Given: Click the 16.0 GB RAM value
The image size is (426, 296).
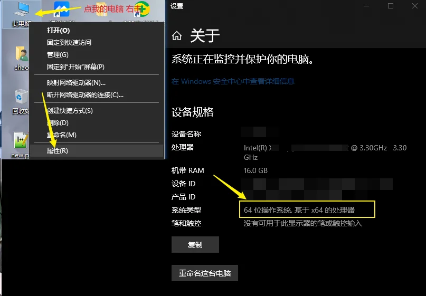Looking at the screenshot, I should click(x=255, y=170).
